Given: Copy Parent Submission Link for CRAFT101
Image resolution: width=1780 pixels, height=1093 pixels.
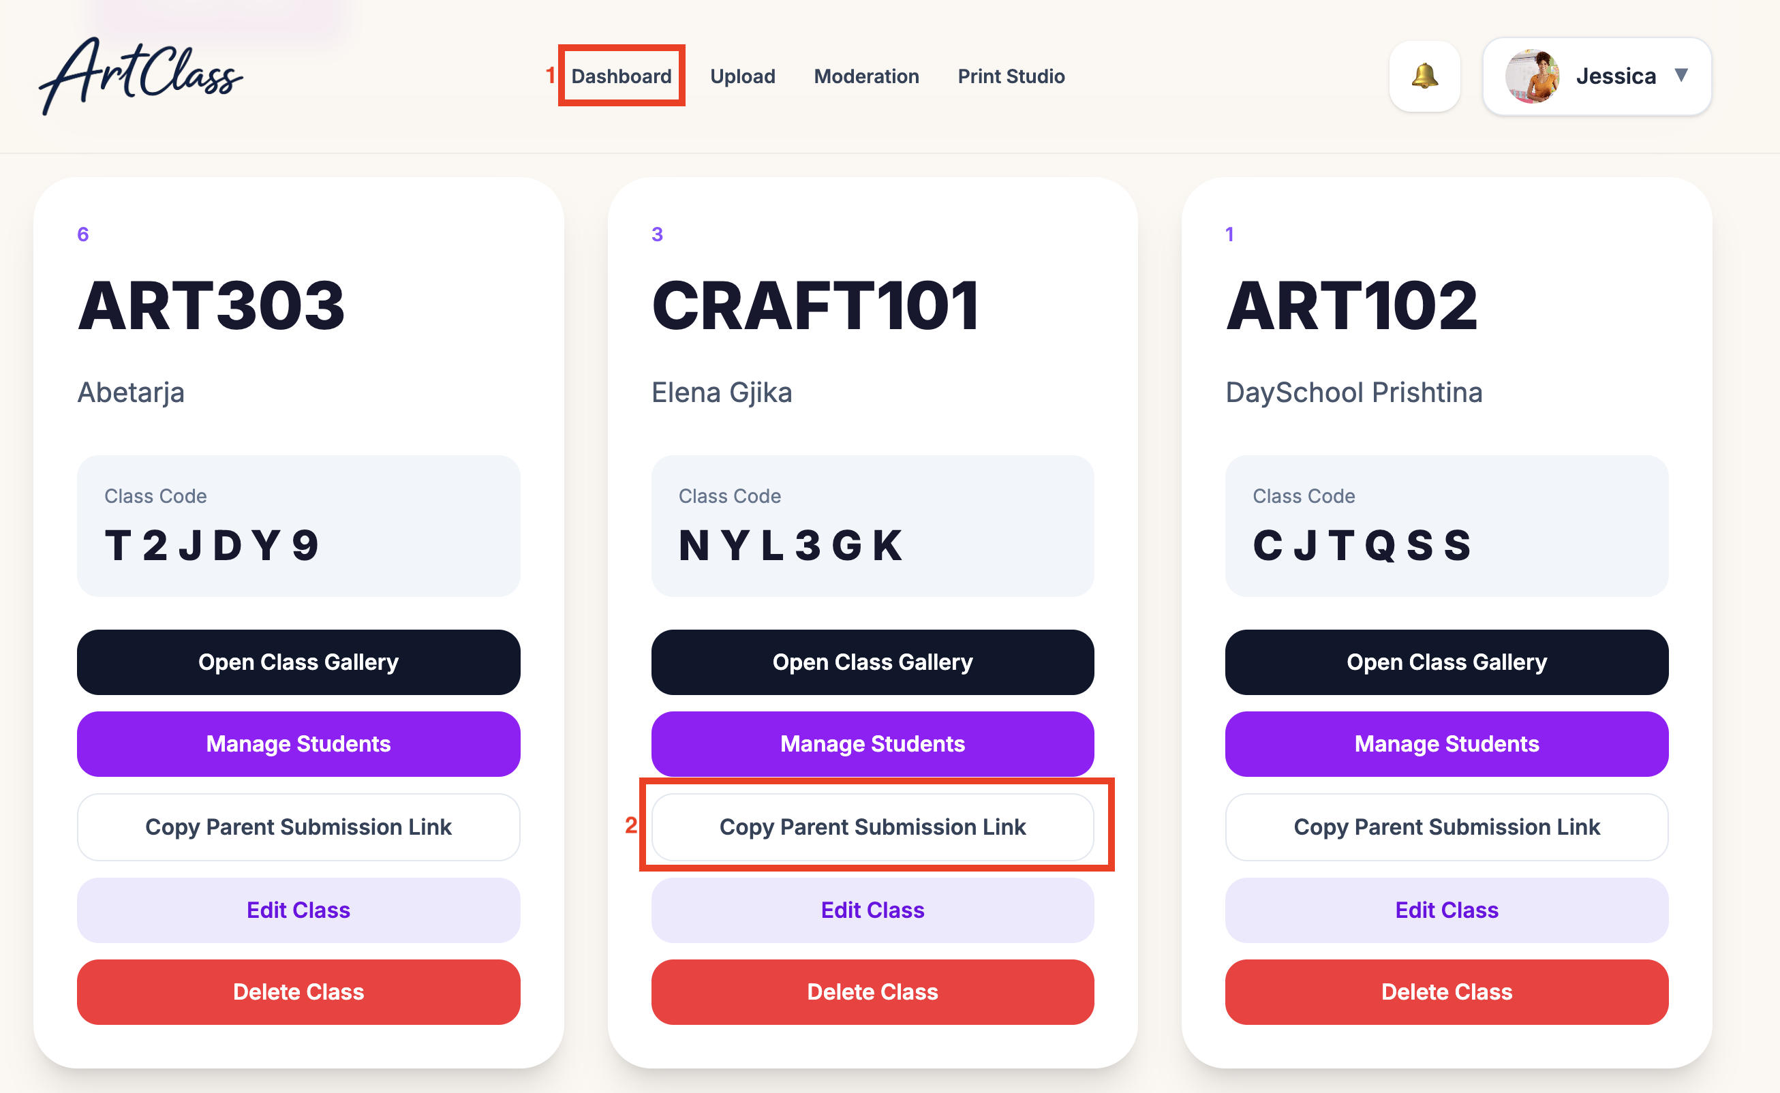Looking at the screenshot, I should pyautogui.click(x=873, y=827).
